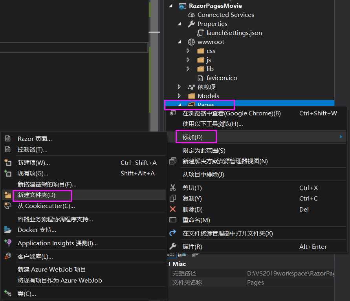Click the Razor 页面 page icon
This screenshot has height=301, width=350.
(x=8, y=139)
